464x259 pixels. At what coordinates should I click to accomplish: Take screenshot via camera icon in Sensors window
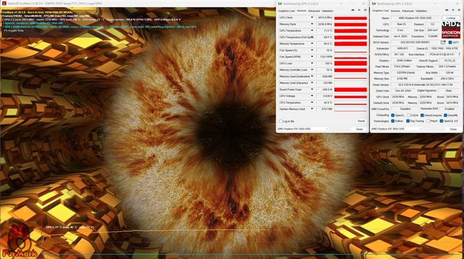point(353,10)
